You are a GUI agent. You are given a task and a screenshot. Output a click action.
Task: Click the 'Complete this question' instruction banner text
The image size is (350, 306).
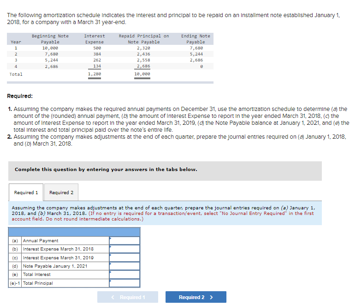(106, 169)
